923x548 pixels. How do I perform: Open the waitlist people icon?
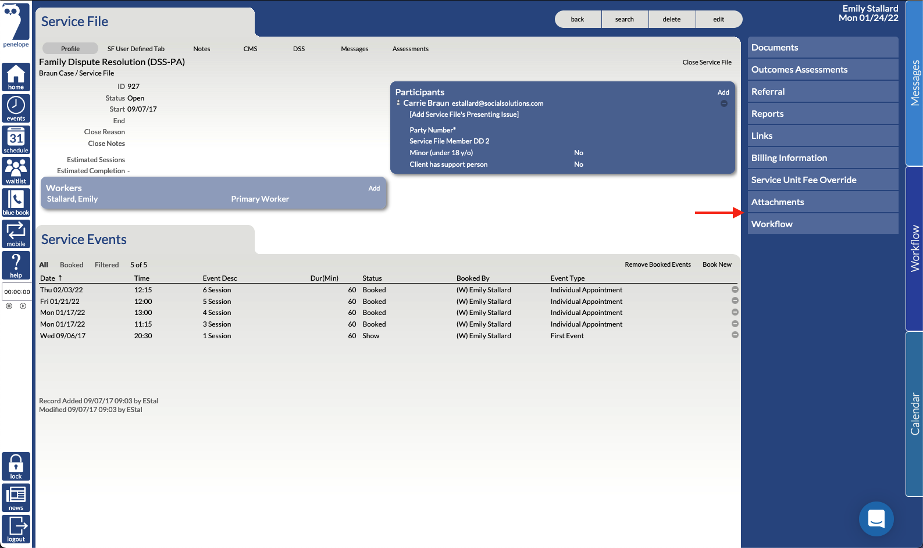pyautogui.click(x=16, y=171)
